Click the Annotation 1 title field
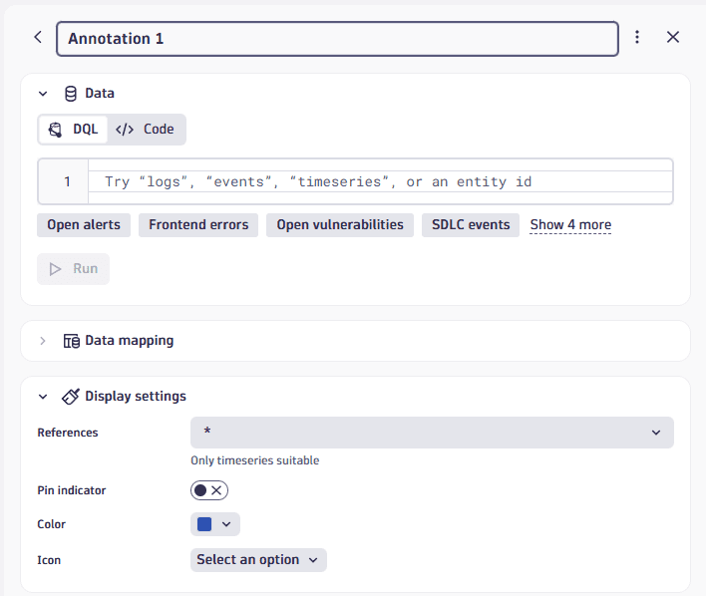This screenshot has width=706, height=596. point(337,39)
